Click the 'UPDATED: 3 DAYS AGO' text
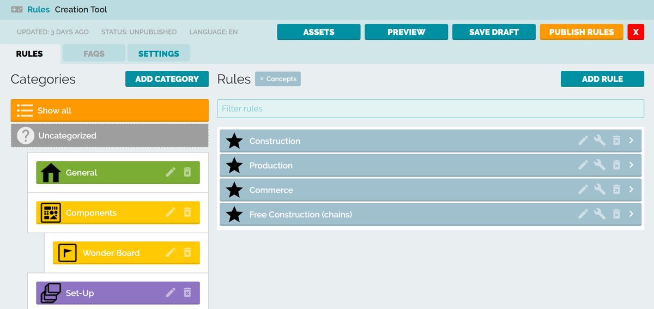 click(x=53, y=32)
